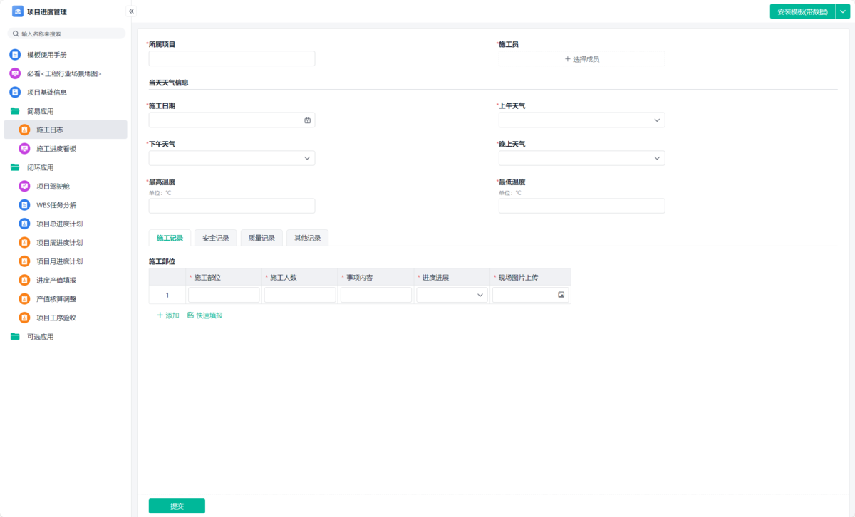Click the 项目驾驶舱 icon
This screenshot has height=517, width=855.
[x=24, y=186]
